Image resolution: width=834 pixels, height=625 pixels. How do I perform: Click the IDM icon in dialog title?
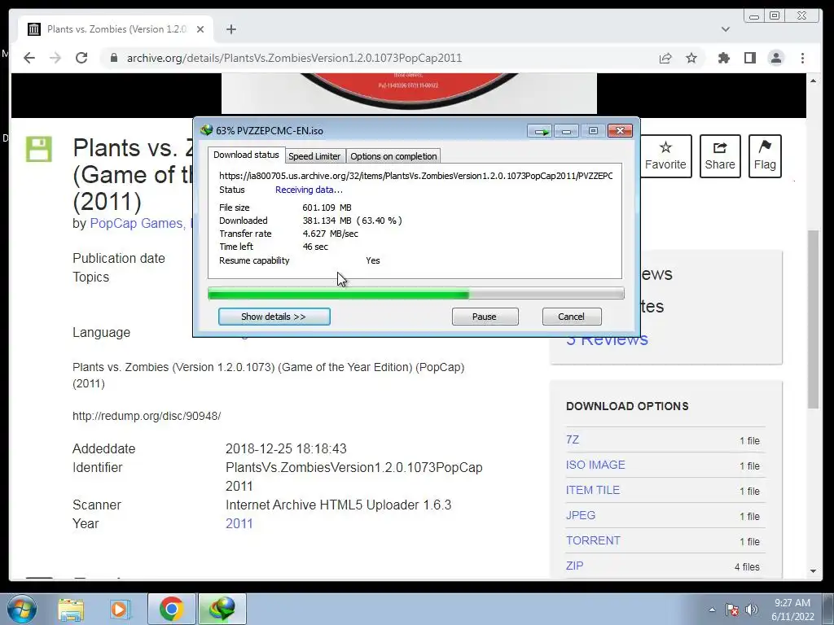pyautogui.click(x=206, y=130)
